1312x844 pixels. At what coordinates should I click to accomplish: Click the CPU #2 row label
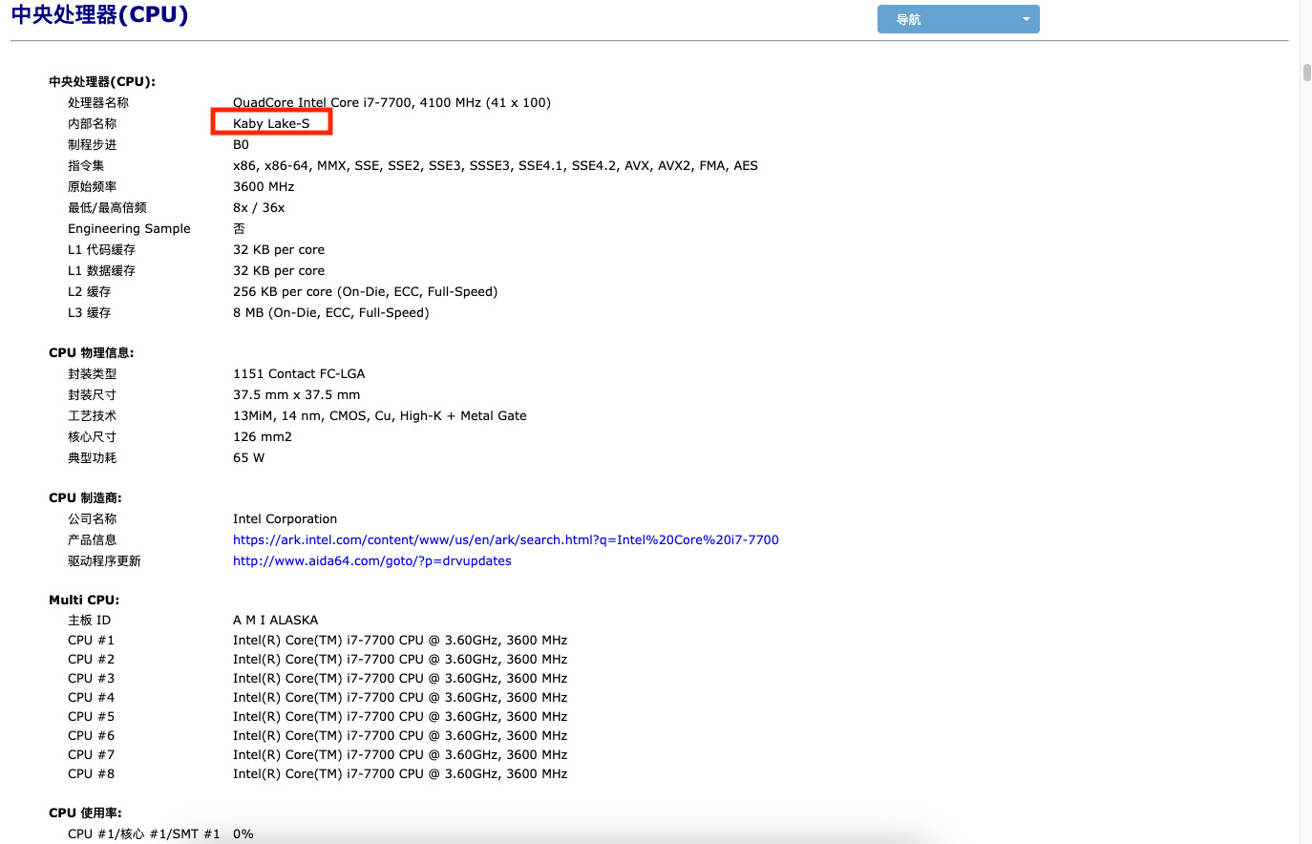[x=91, y=659]
